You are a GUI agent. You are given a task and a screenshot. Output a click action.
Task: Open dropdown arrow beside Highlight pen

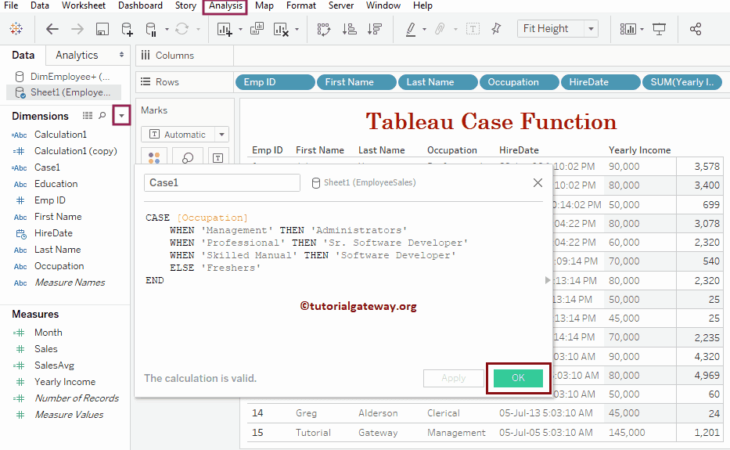pos(424,30)
